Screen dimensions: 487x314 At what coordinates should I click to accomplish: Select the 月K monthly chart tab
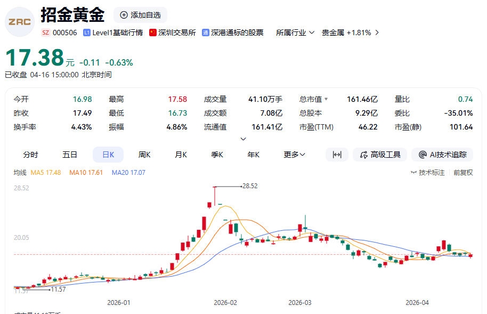coord(181,155)
